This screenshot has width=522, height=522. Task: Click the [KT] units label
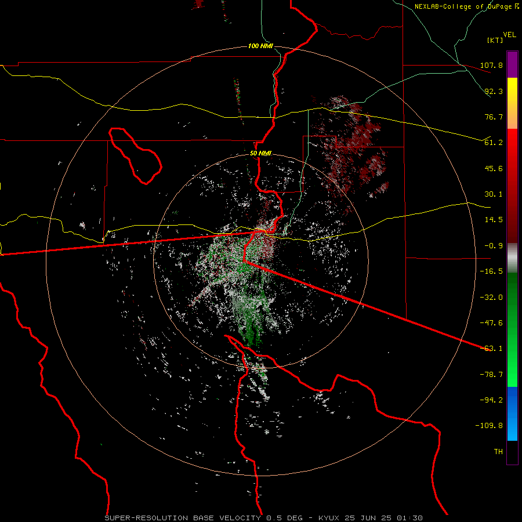pyautogui.click(x=495, y=40)
